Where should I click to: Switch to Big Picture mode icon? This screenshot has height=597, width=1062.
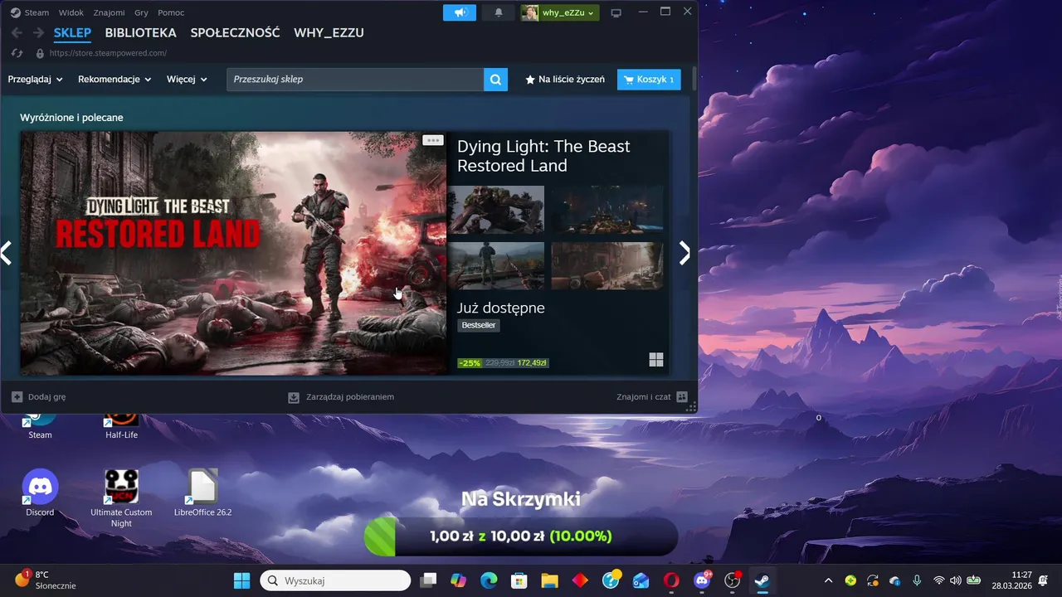coord(616,12)
